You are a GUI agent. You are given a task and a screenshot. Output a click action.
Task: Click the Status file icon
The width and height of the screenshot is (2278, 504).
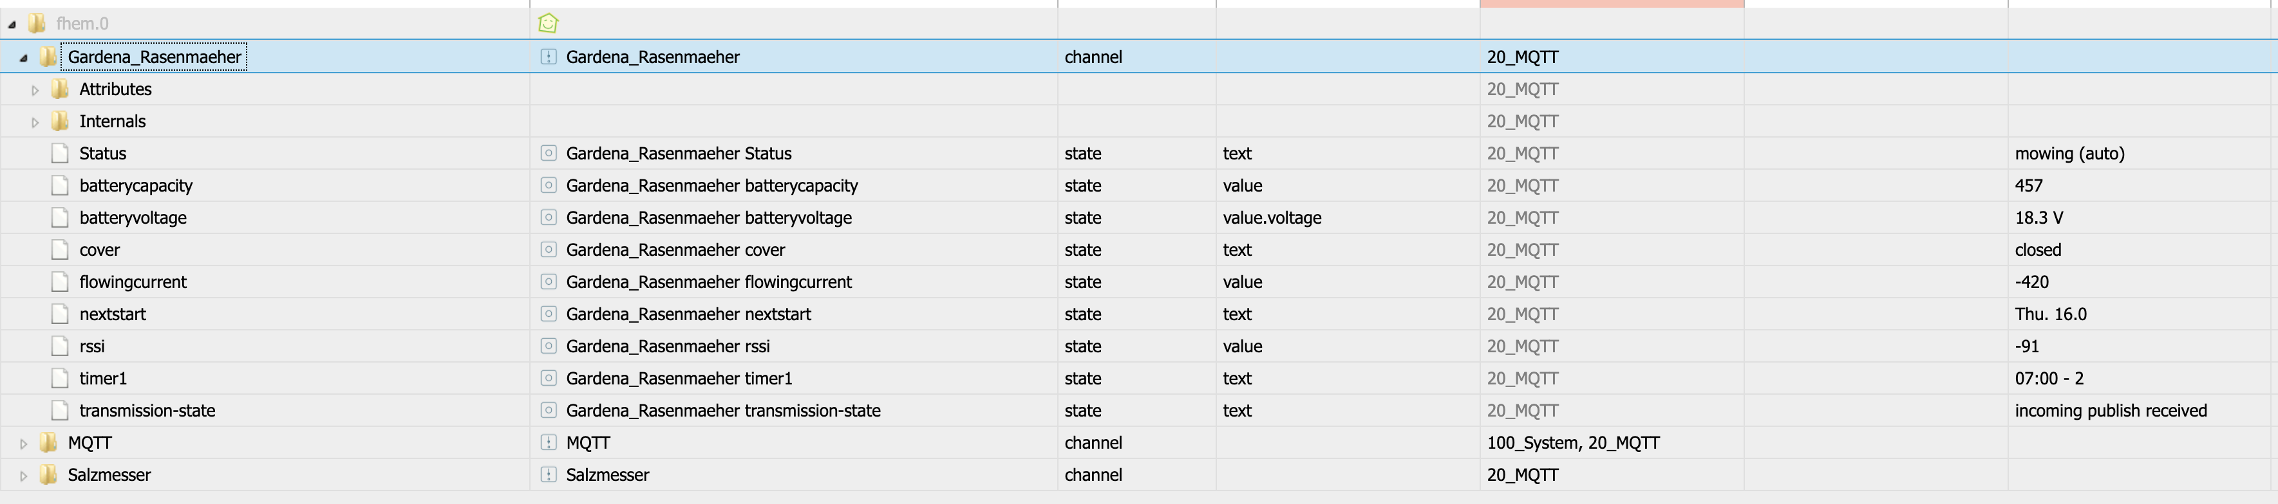click(x=60, y=154)
